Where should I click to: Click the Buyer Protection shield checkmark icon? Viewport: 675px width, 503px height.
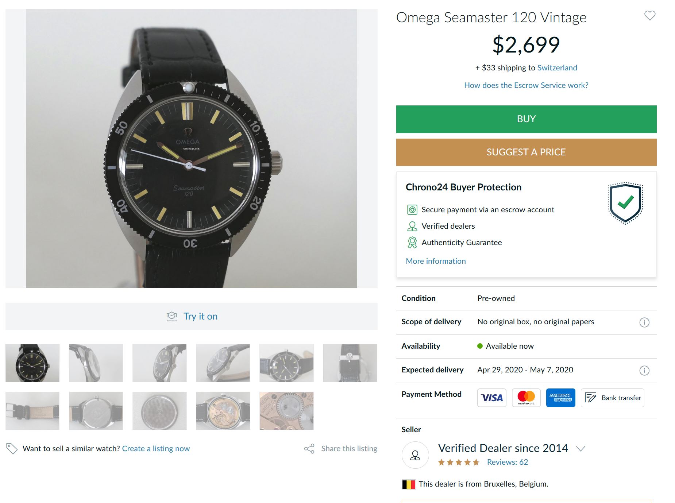[625, 203]
